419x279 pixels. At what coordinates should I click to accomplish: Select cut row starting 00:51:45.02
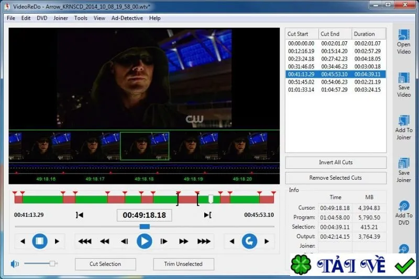pos(335,82)
